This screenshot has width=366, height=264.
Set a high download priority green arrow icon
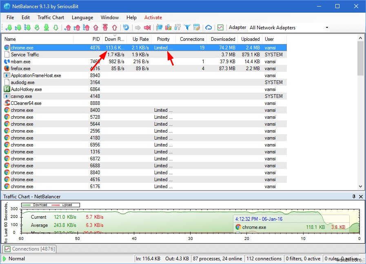(x=9, y=27)
